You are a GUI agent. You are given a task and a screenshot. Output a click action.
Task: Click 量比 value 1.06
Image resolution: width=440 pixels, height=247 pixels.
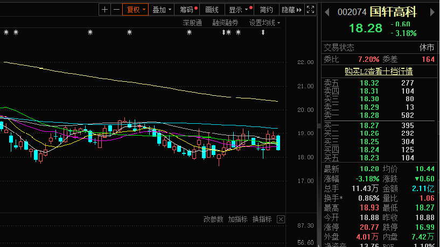(427, 199)
